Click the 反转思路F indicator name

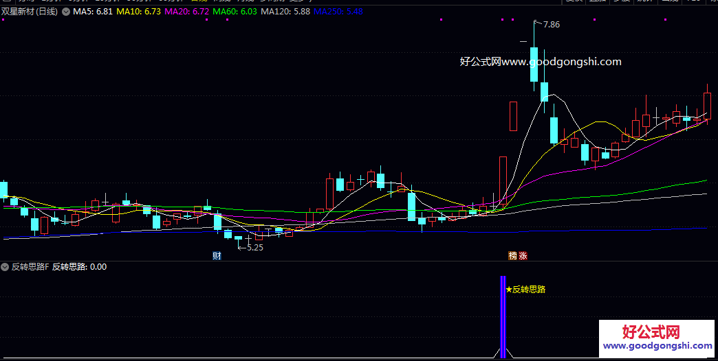pyautogui.click(x=30, y=267)
